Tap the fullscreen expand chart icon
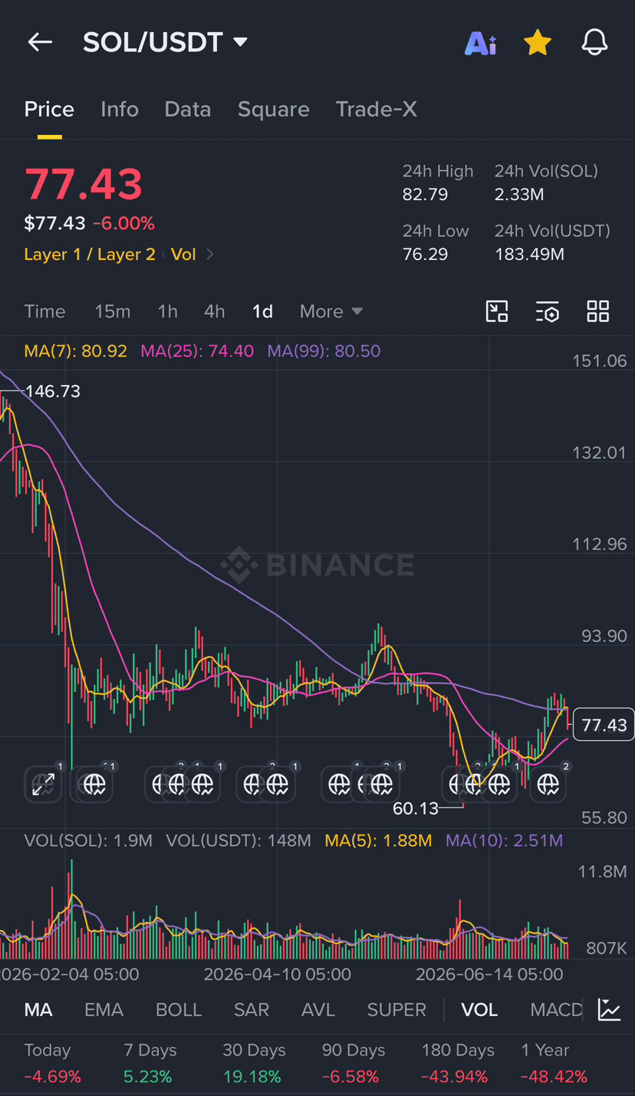635x1096 pixels. (43, 784)
